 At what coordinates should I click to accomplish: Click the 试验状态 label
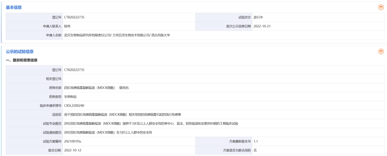click(245, 17)
